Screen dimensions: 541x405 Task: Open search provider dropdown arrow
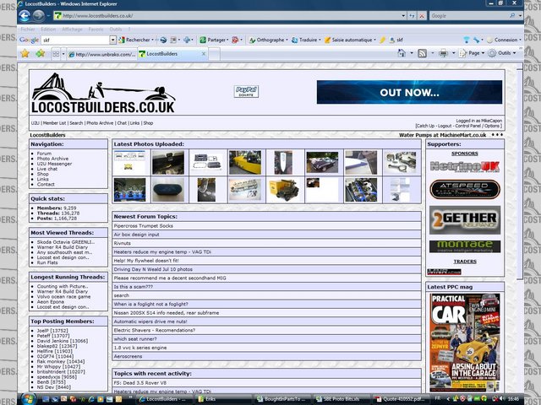(520, 16)
